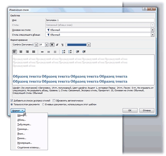Align text to the left
The width and height of the screenshot is (166, 156).
(15, 52)
